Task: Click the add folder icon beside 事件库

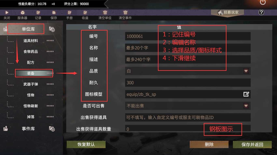Action: point(52,129)
